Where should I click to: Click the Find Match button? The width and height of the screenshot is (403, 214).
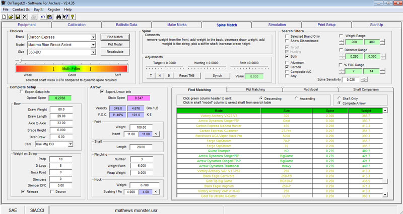pyautogui.click(x=115, y=37)
